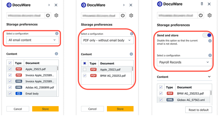Uncheck Globex AG_07563.xml checkbox
220x116 pixels.
[161, 100]
